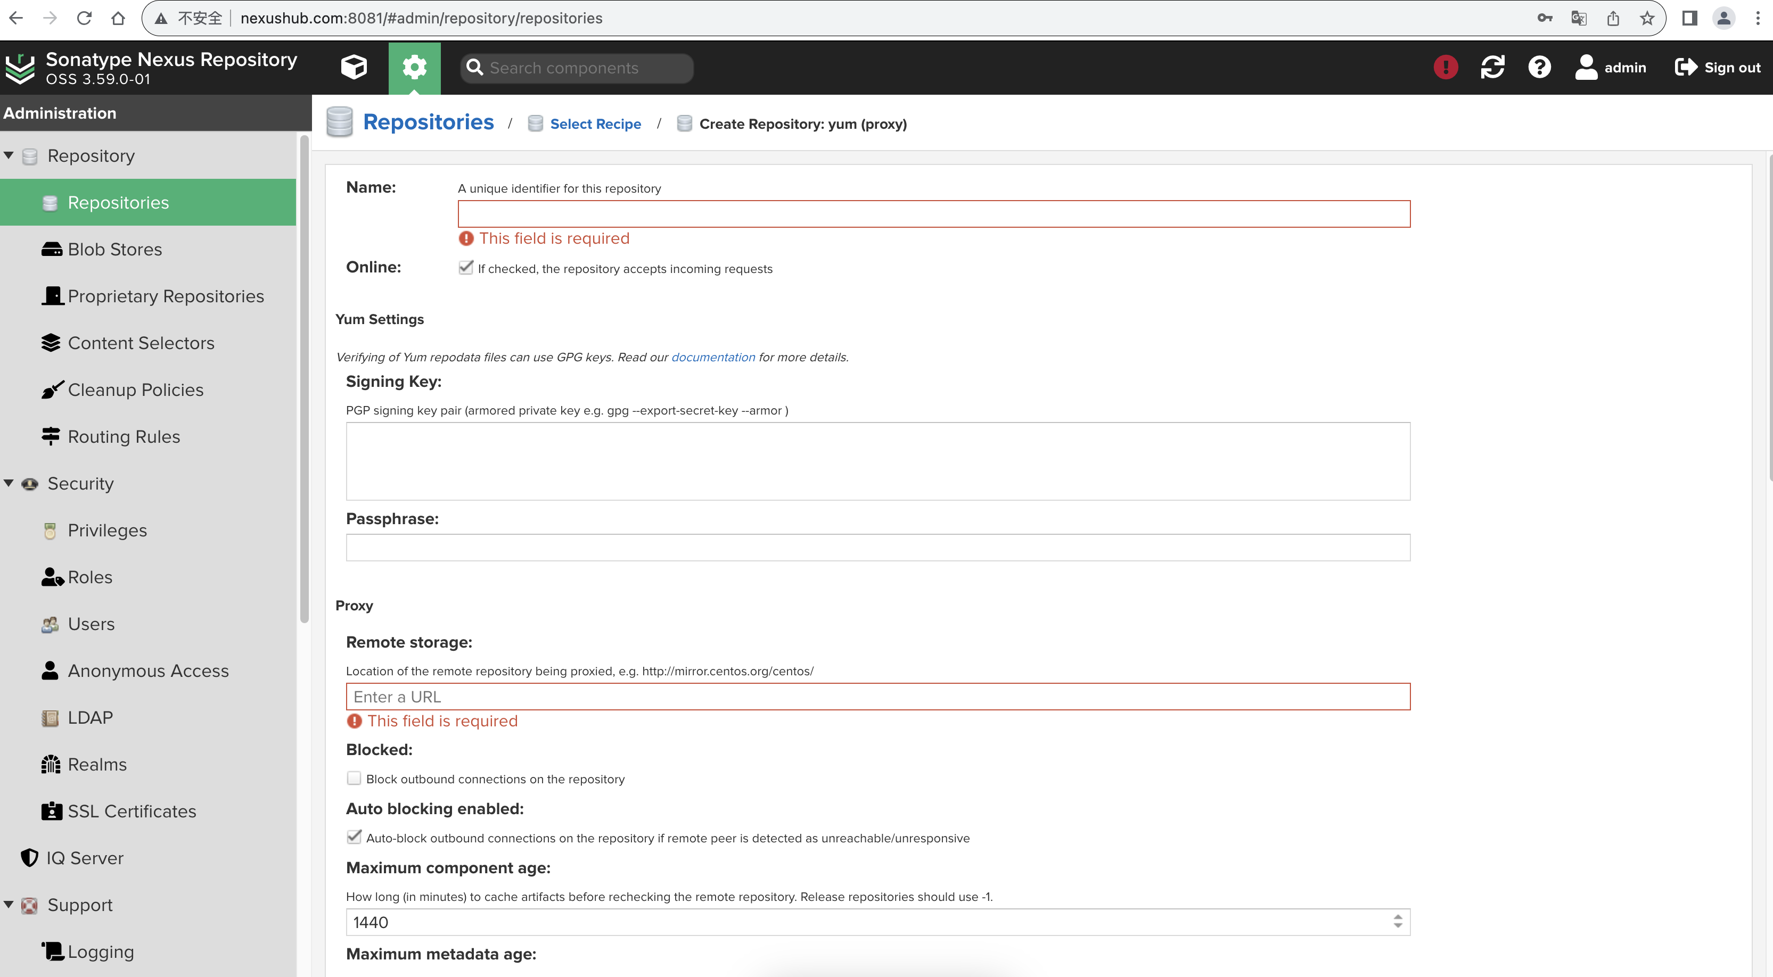Open the browser three-dot menu
This screenshot has height=977, width=1773.
(x=1758, y=18)
